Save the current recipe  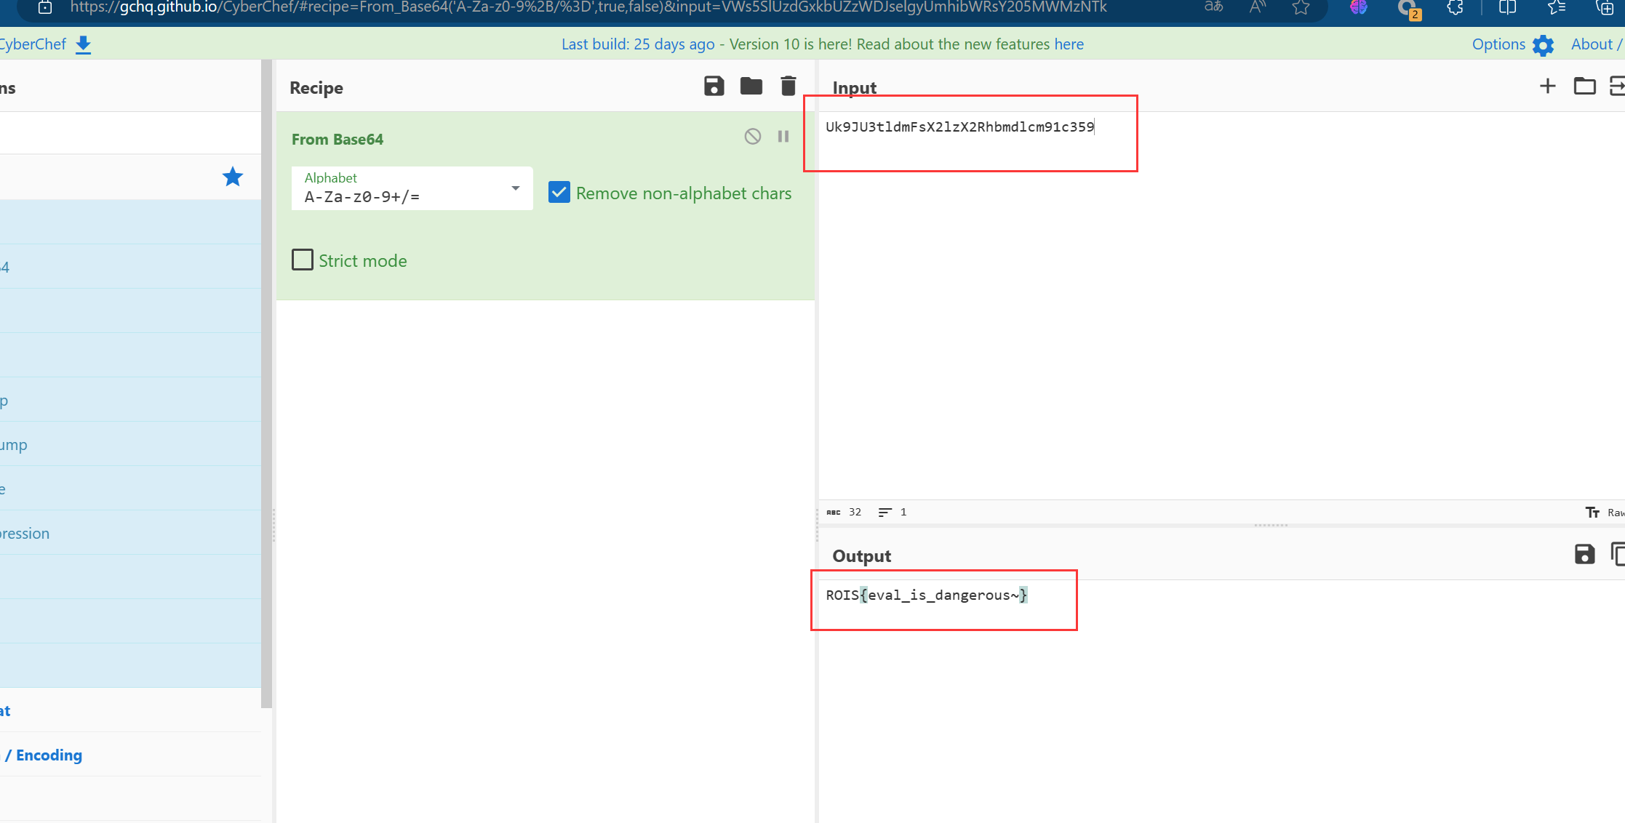point(714,87)
